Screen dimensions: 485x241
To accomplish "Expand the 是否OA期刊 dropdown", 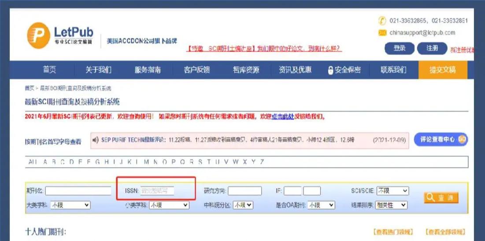I will 321,205.
